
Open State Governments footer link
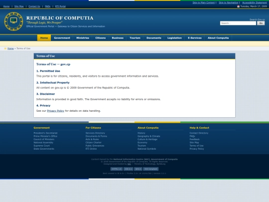pos(44,149)
